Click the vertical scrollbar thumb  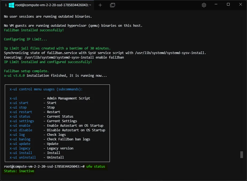[x=241, y=155]
